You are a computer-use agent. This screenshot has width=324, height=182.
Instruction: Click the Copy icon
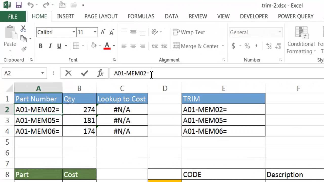tap(24, 39)
